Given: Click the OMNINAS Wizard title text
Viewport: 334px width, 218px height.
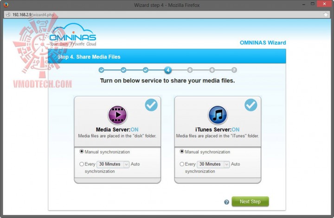Looking at the screenshot, I should click(263, 43).
